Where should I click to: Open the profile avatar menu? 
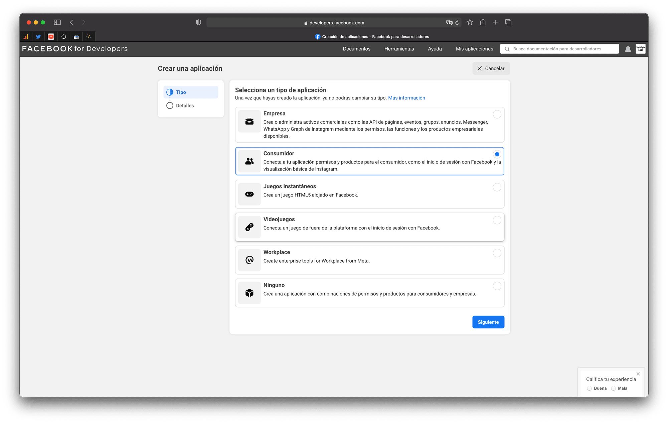641,49
